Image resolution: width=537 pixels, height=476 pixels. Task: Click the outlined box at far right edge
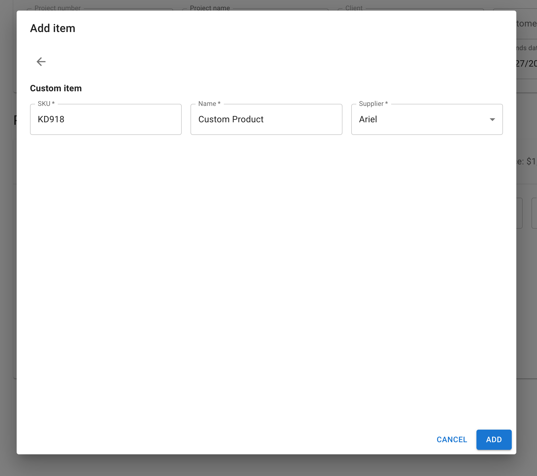pos(534,213)
